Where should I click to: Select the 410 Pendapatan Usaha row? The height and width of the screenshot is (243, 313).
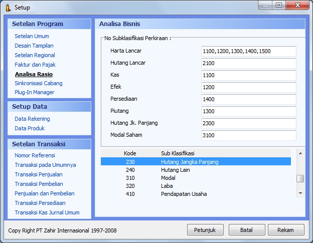click(196, 194)
